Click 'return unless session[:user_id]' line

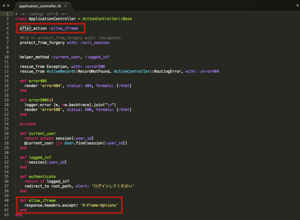[59, 138]
